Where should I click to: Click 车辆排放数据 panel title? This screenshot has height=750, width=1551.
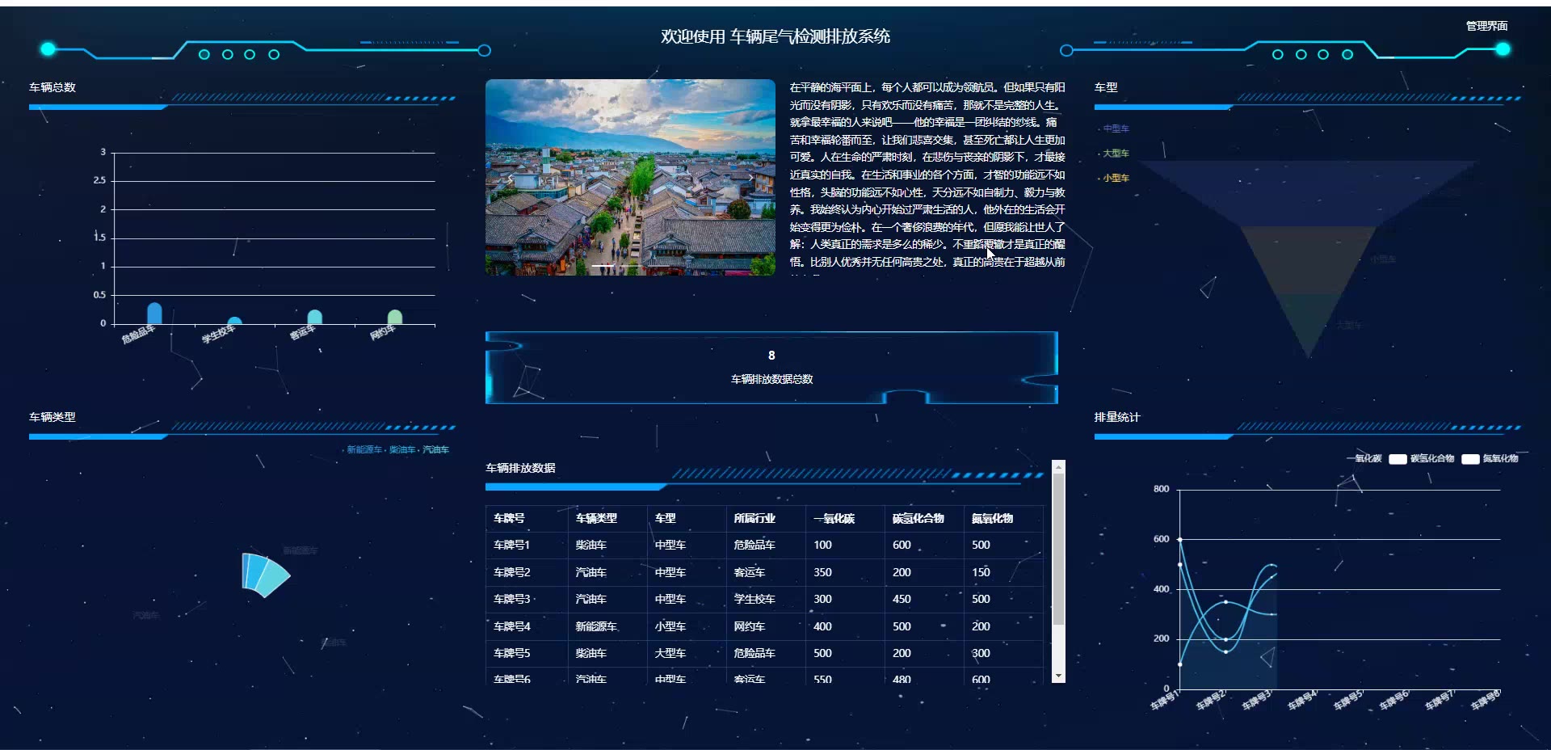[520, 468]
